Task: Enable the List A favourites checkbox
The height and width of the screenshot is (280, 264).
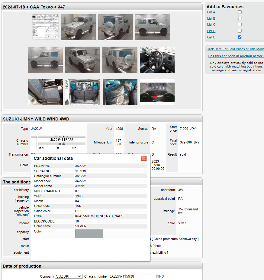Action: point(240,12)
